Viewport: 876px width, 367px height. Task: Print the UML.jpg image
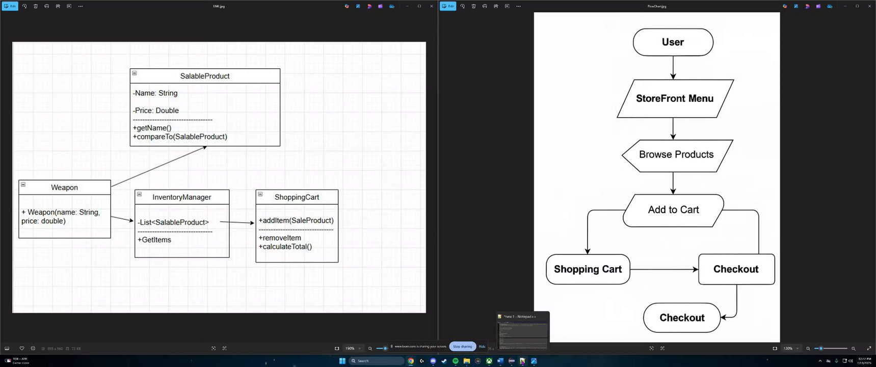click(46, 6)
